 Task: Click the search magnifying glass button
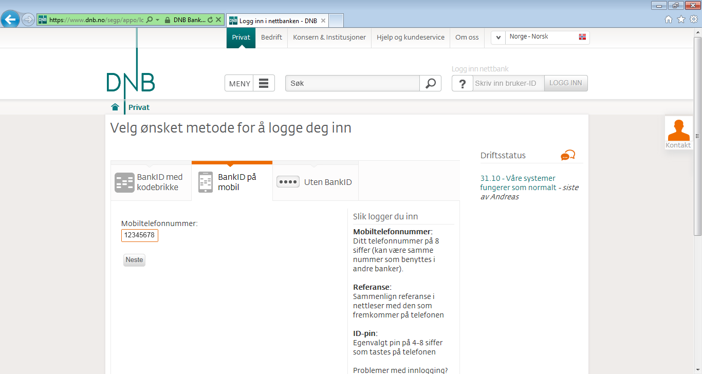431,83
